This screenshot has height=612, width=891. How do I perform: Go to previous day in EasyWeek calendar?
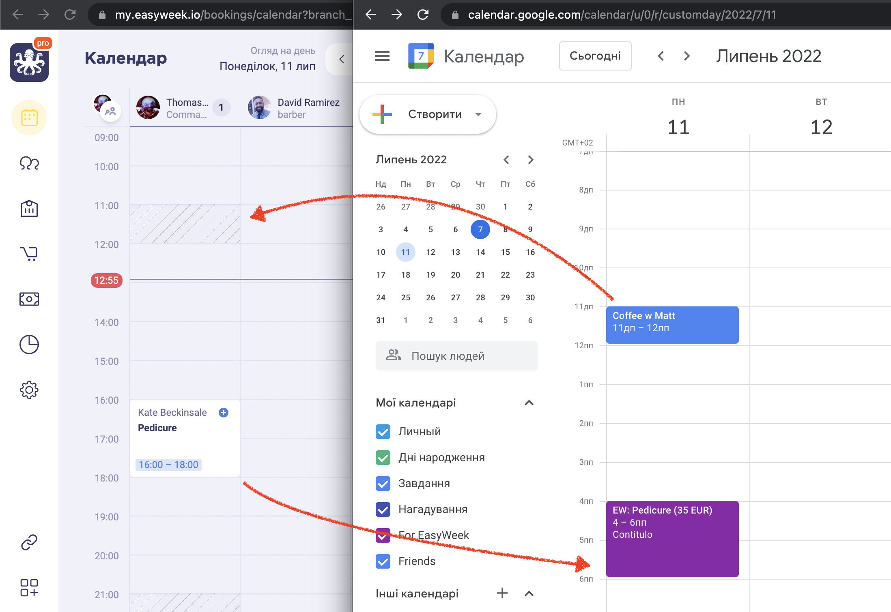342,59
